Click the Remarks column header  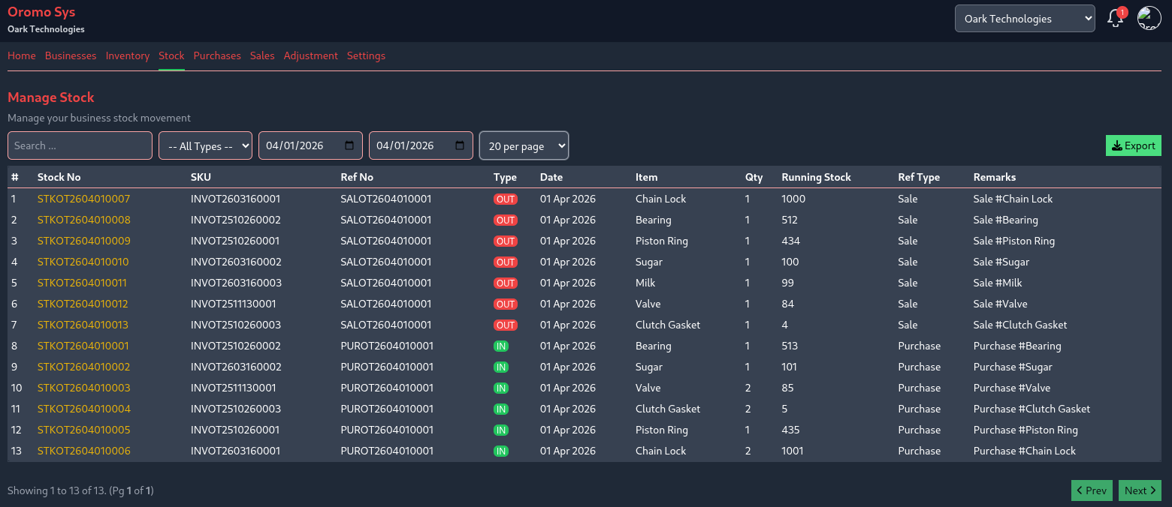point(995,177)
